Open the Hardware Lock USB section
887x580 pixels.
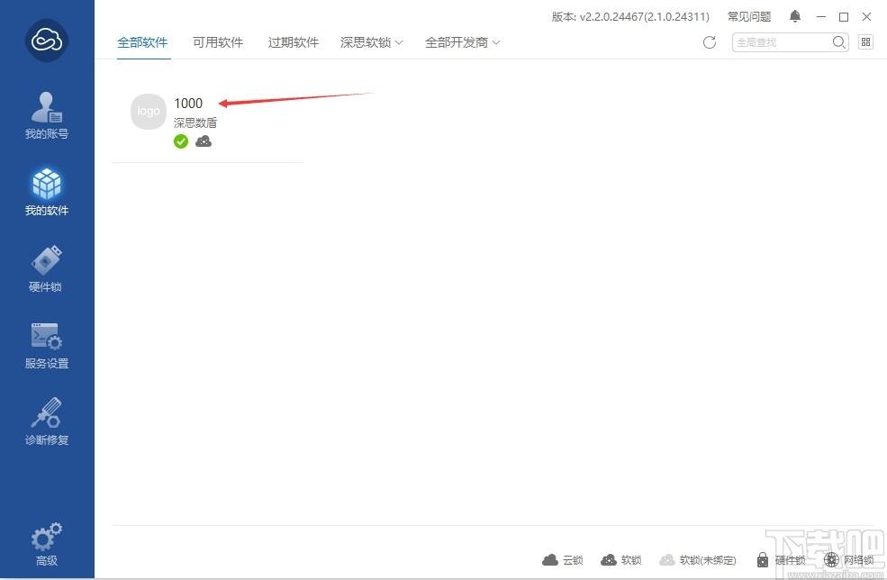(47, 268)
